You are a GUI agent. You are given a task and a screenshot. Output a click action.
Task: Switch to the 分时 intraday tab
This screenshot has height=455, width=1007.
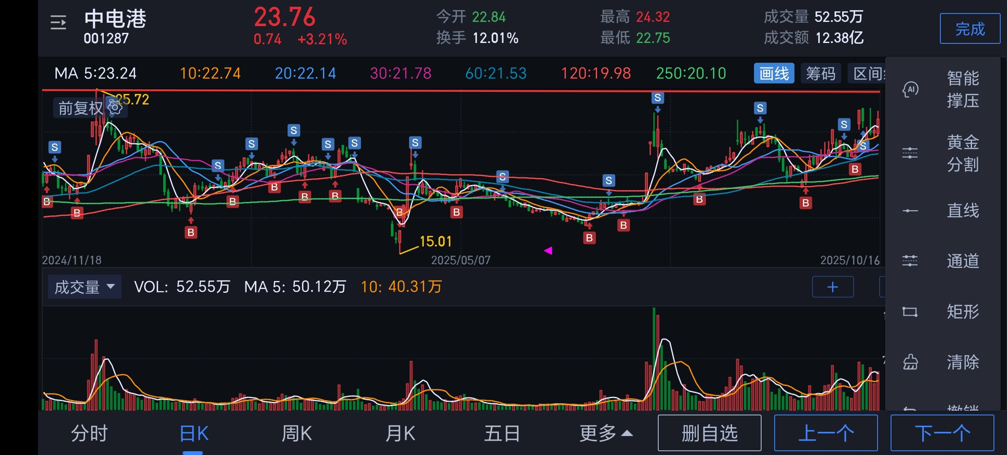[x=89, y=433]
